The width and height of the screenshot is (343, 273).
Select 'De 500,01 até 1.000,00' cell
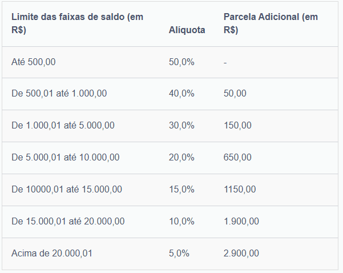click(x=59, y=94)
